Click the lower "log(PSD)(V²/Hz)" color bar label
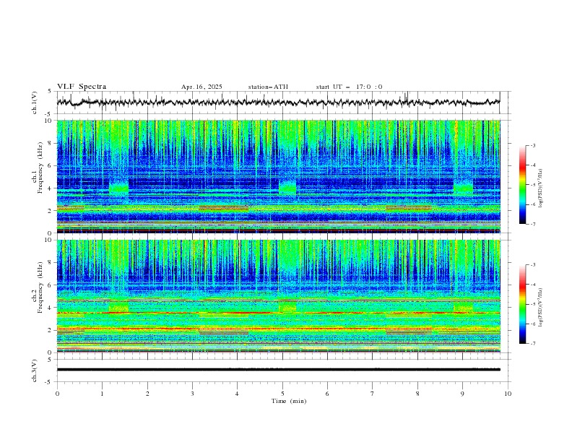Screen dimensions: 572x442 [540, 307]
